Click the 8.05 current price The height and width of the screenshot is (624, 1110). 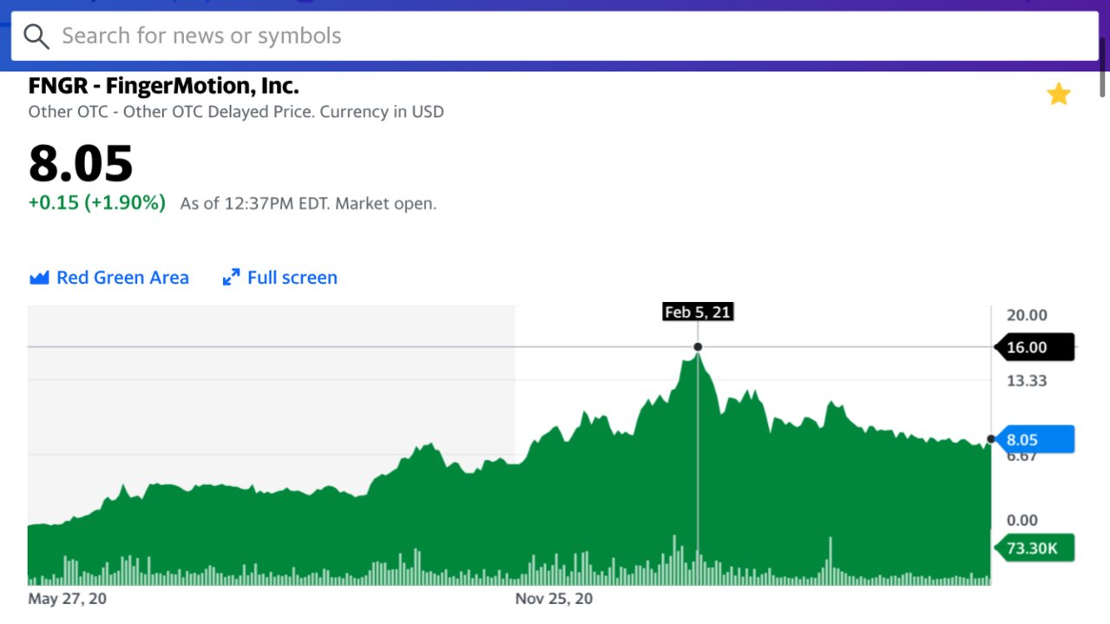pos(81,163)
